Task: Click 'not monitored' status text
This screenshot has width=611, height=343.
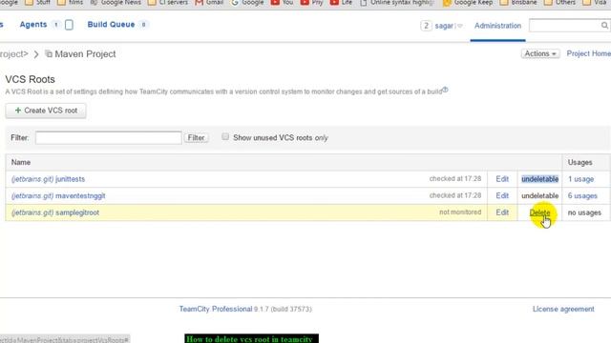Action: pyautogui.click(x=460, y=212)
